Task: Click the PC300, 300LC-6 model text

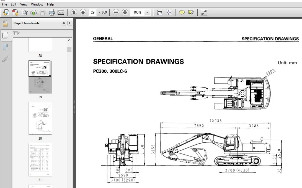Action: pyautogui.click(x=110, y=71)
